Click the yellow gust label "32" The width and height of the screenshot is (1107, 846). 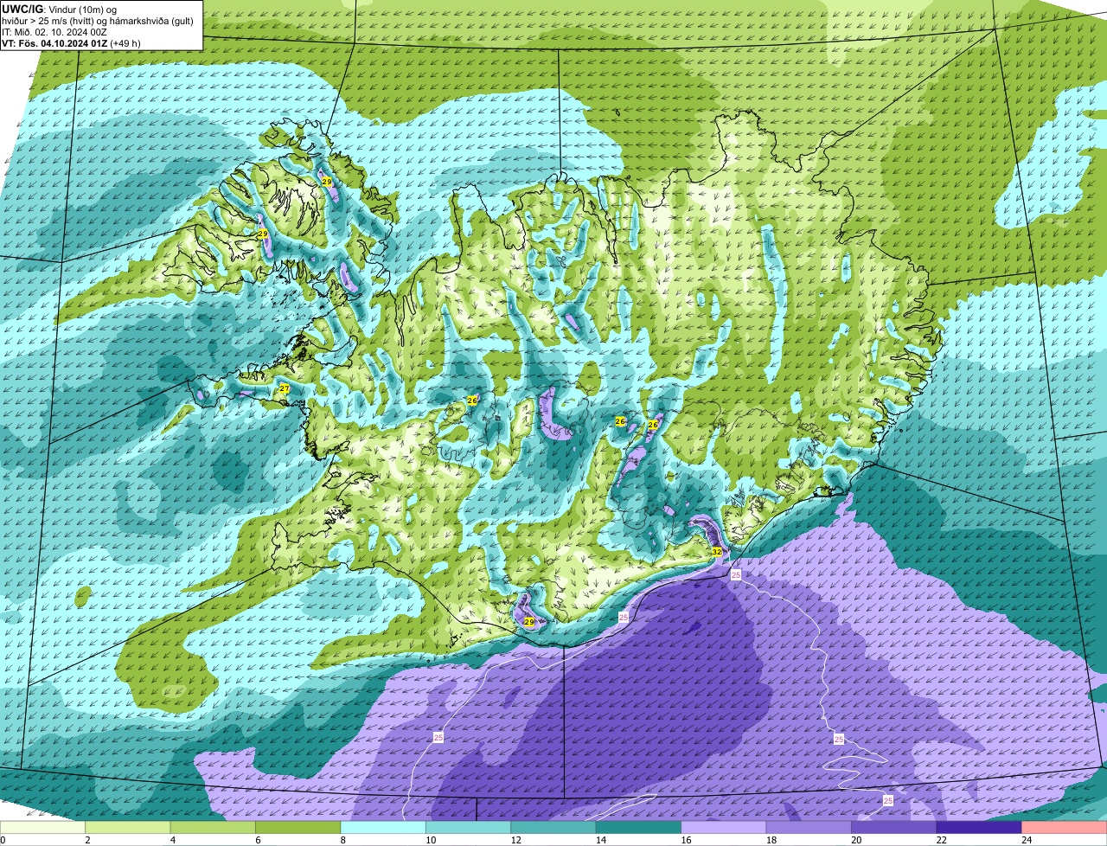(x=717, y=551)
